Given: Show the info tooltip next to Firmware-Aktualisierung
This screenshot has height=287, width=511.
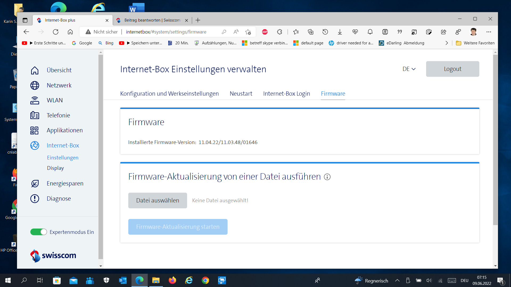Looking at the screenshot, I should (327, 177).
